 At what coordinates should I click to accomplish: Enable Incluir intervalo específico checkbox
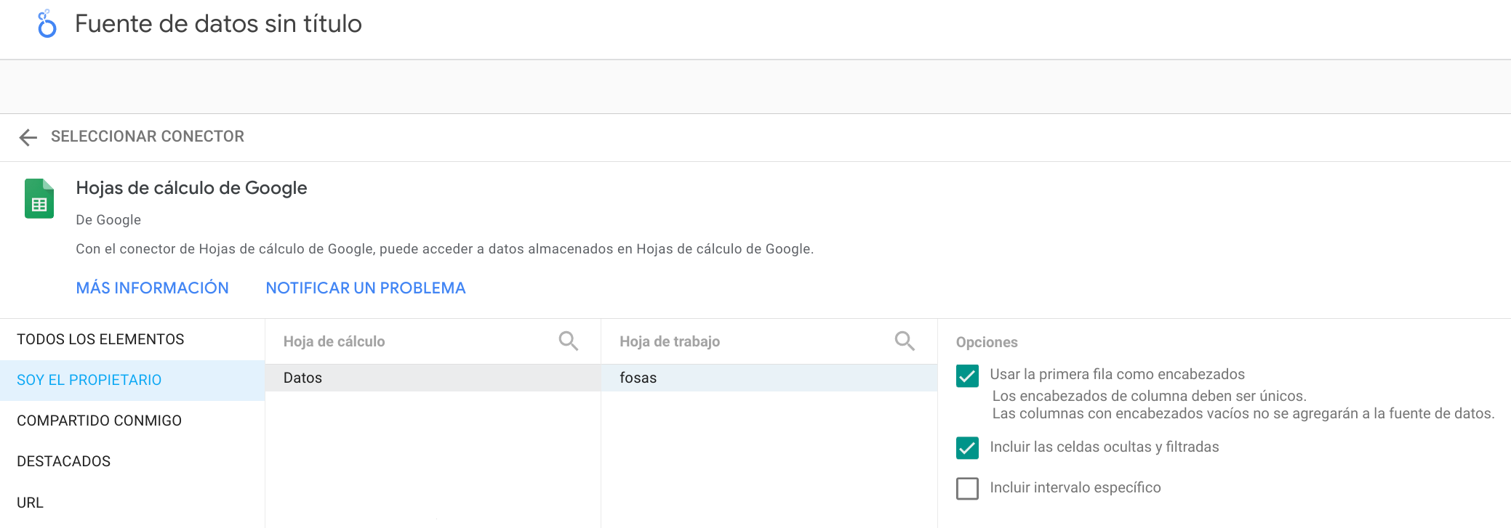click(x=967, y=488)
